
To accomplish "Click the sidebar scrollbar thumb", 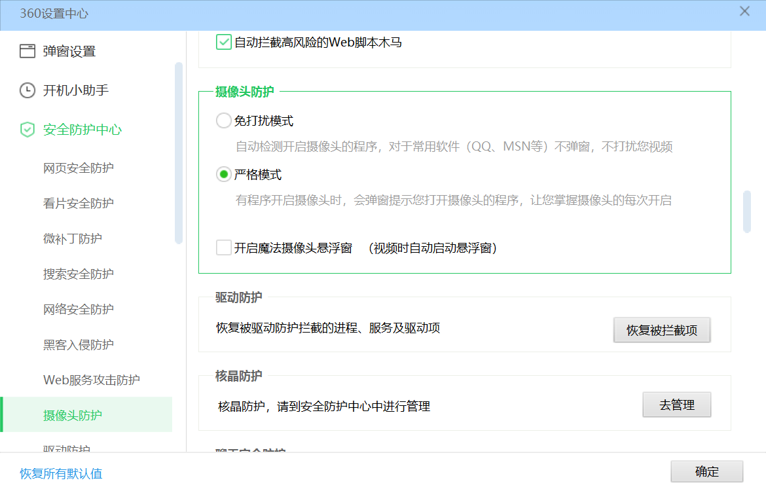I will tap(178, 153).
